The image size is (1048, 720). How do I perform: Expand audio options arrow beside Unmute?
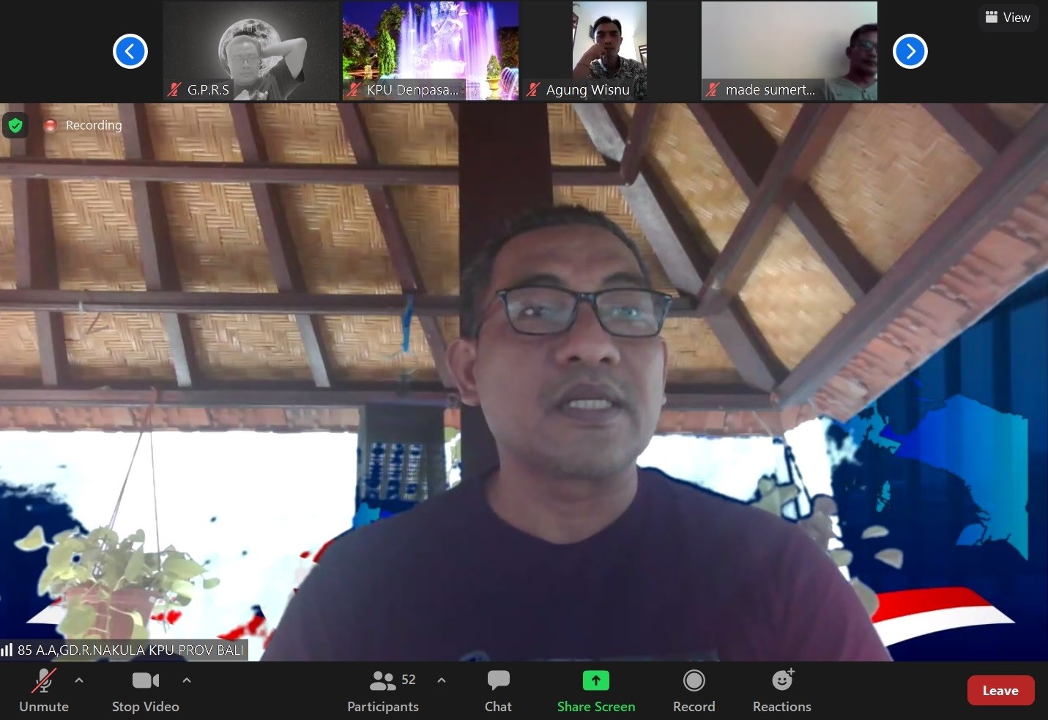[79, 680]
